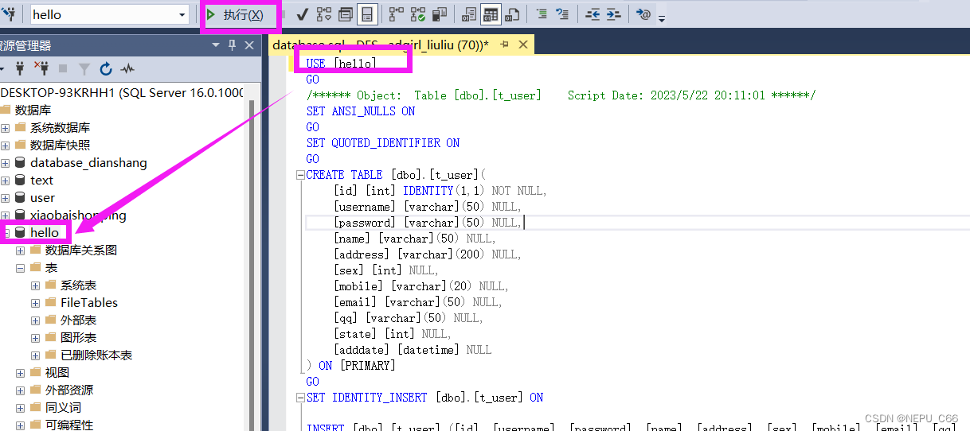The height and width of the screenshot is (431, 970).
Task: Collapse the CREATE TABLE code block
Action: 299,175
